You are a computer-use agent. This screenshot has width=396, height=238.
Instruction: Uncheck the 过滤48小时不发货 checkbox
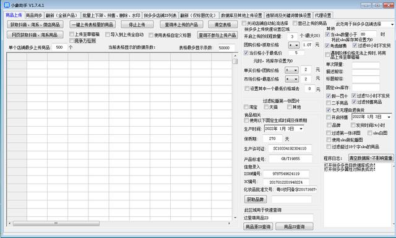tap(355, 45)
